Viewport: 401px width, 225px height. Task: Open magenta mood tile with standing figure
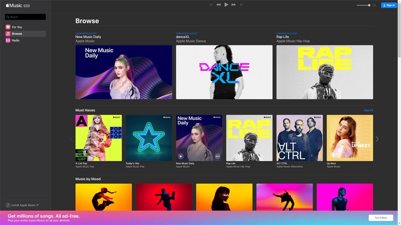tap(345, 197)
